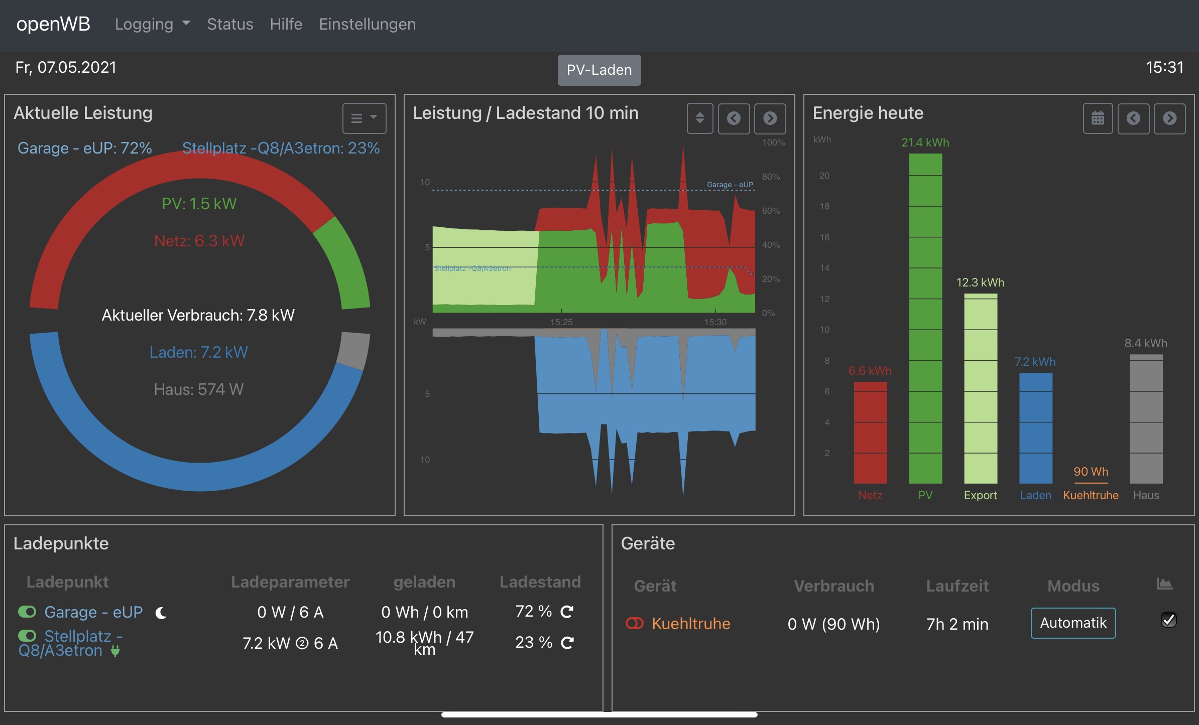Click Automatik mode button for Kuehltruhe

point(1073,623)
